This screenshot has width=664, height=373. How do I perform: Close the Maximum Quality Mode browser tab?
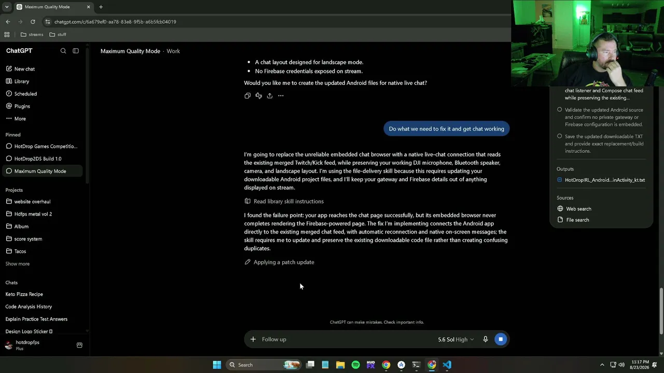coord(88,7)
